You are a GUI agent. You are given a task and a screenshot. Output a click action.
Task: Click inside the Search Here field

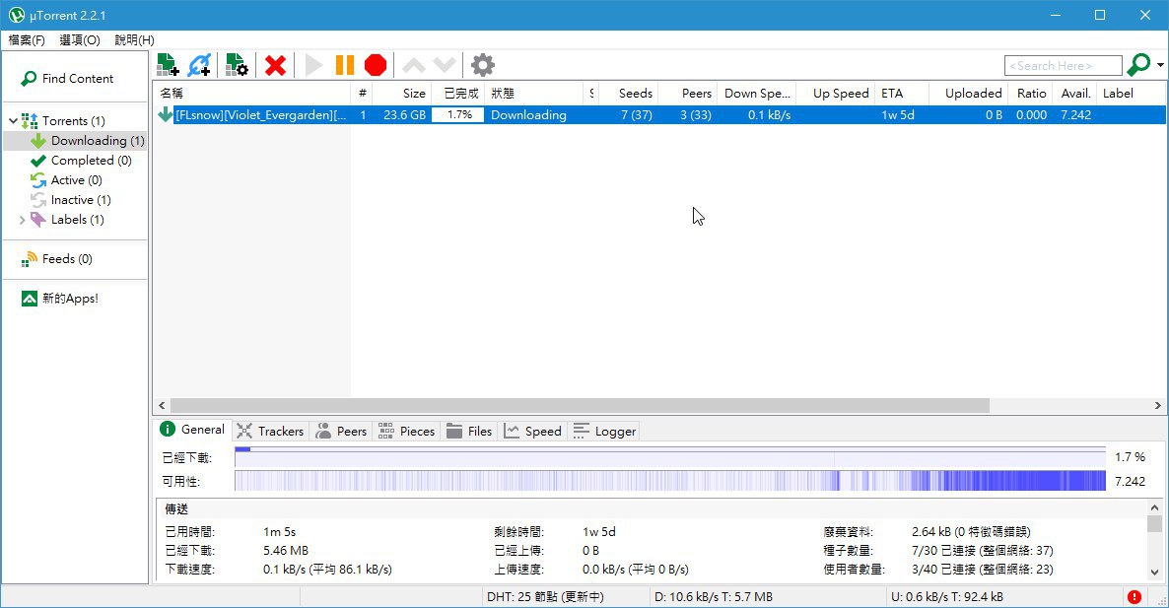point(1063,66)
